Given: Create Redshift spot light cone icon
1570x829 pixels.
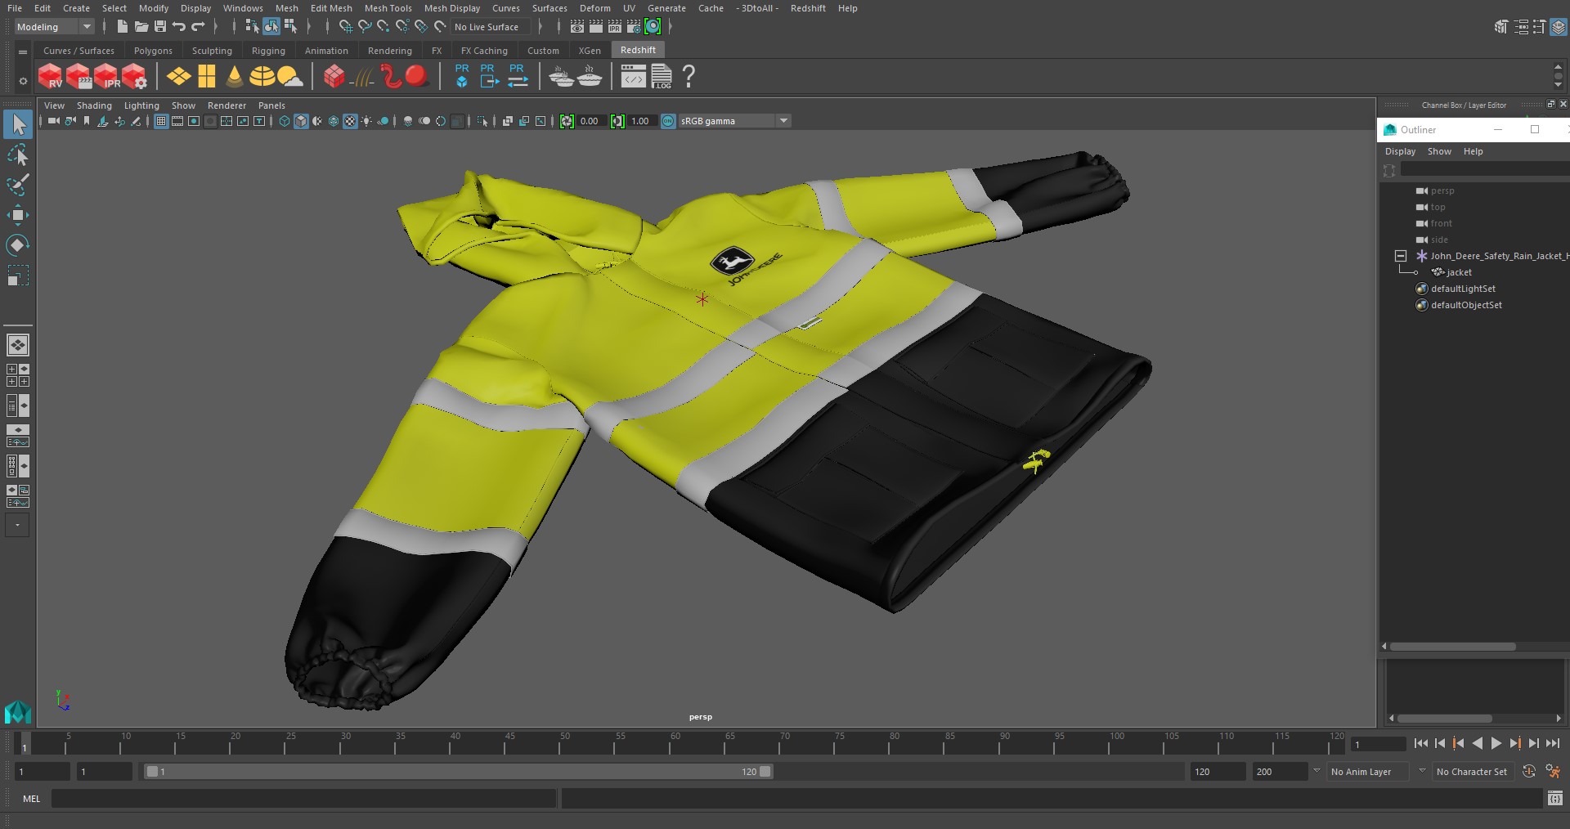Looking at the screenshot, I should [235, 77].
